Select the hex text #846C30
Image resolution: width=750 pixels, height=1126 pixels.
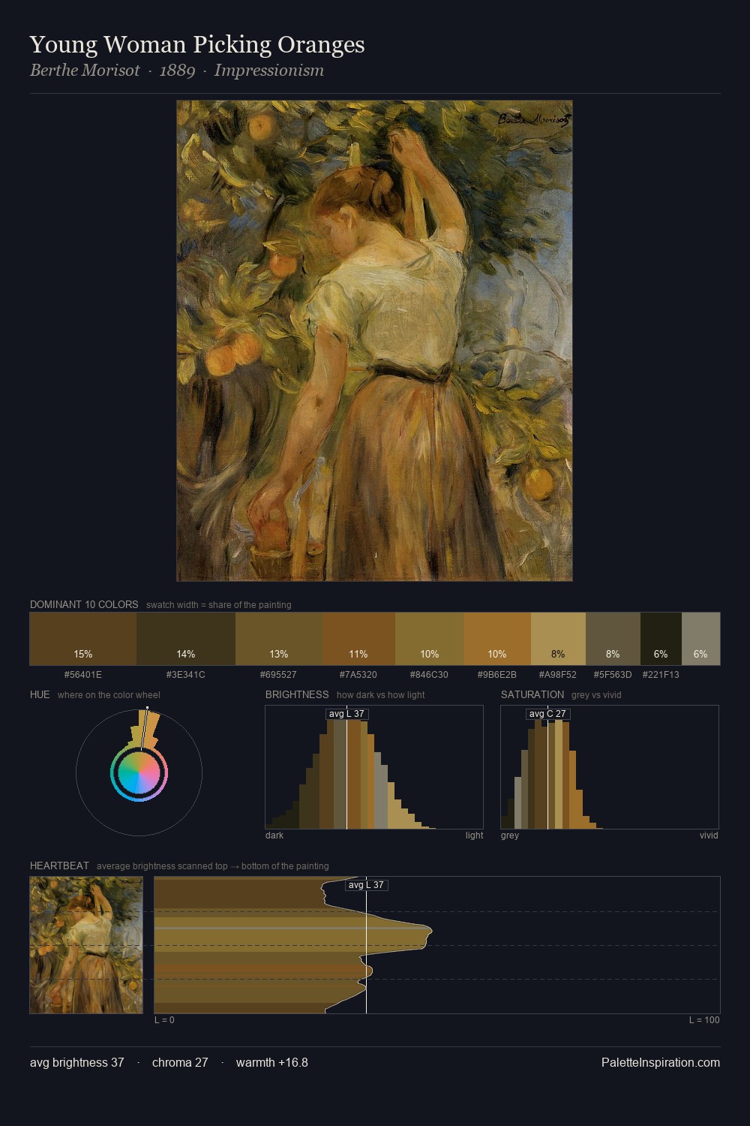click(430, 675)
